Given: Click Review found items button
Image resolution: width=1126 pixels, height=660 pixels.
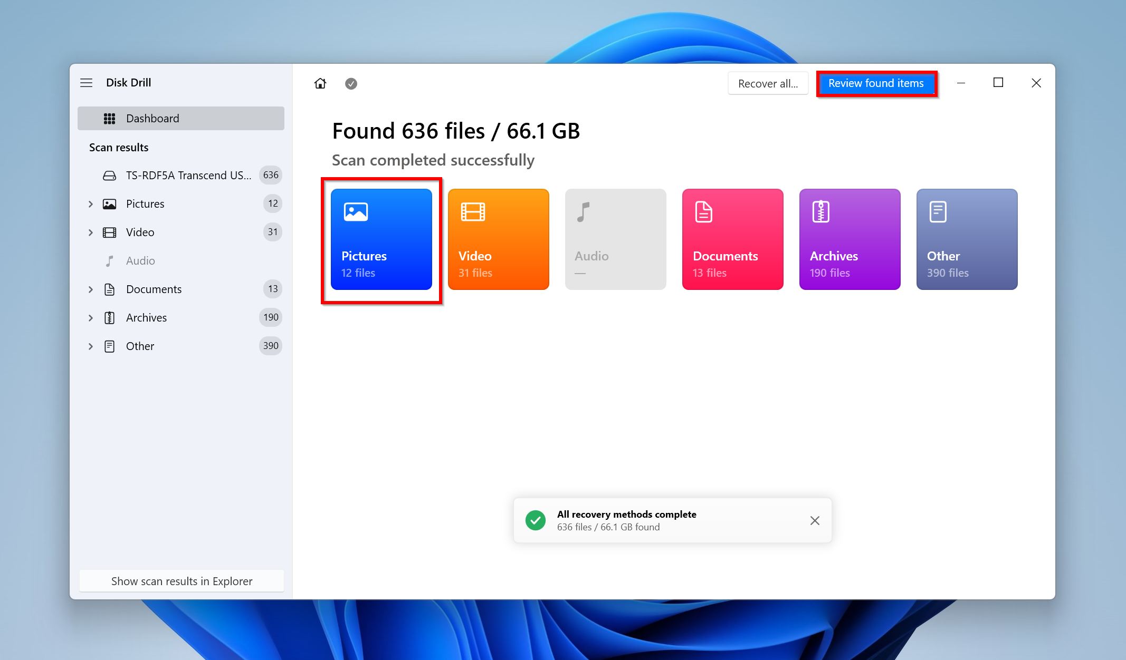Looking at the screenshot, I should coord(876,83).
